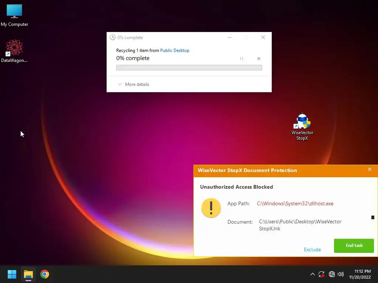Click the Unauthorized Access Blocked heading
This screenshot has height=283, width=378.
coord(237,187)
